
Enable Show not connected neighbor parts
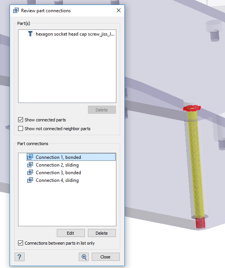[21, 128]
